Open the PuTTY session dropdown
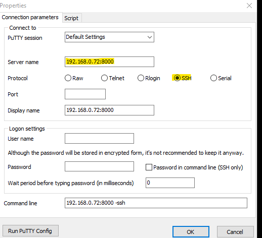 pos(109,37)
